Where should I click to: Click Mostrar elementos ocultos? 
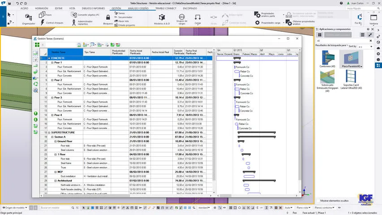coord(334,201)
